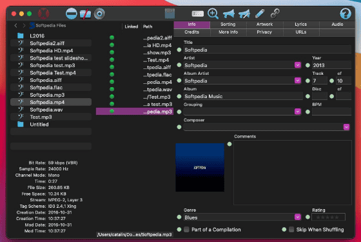Switch to the URLs tab
The width and height of the screenshot is (361, 242).
pyautogui.click(x=301, y=32)
